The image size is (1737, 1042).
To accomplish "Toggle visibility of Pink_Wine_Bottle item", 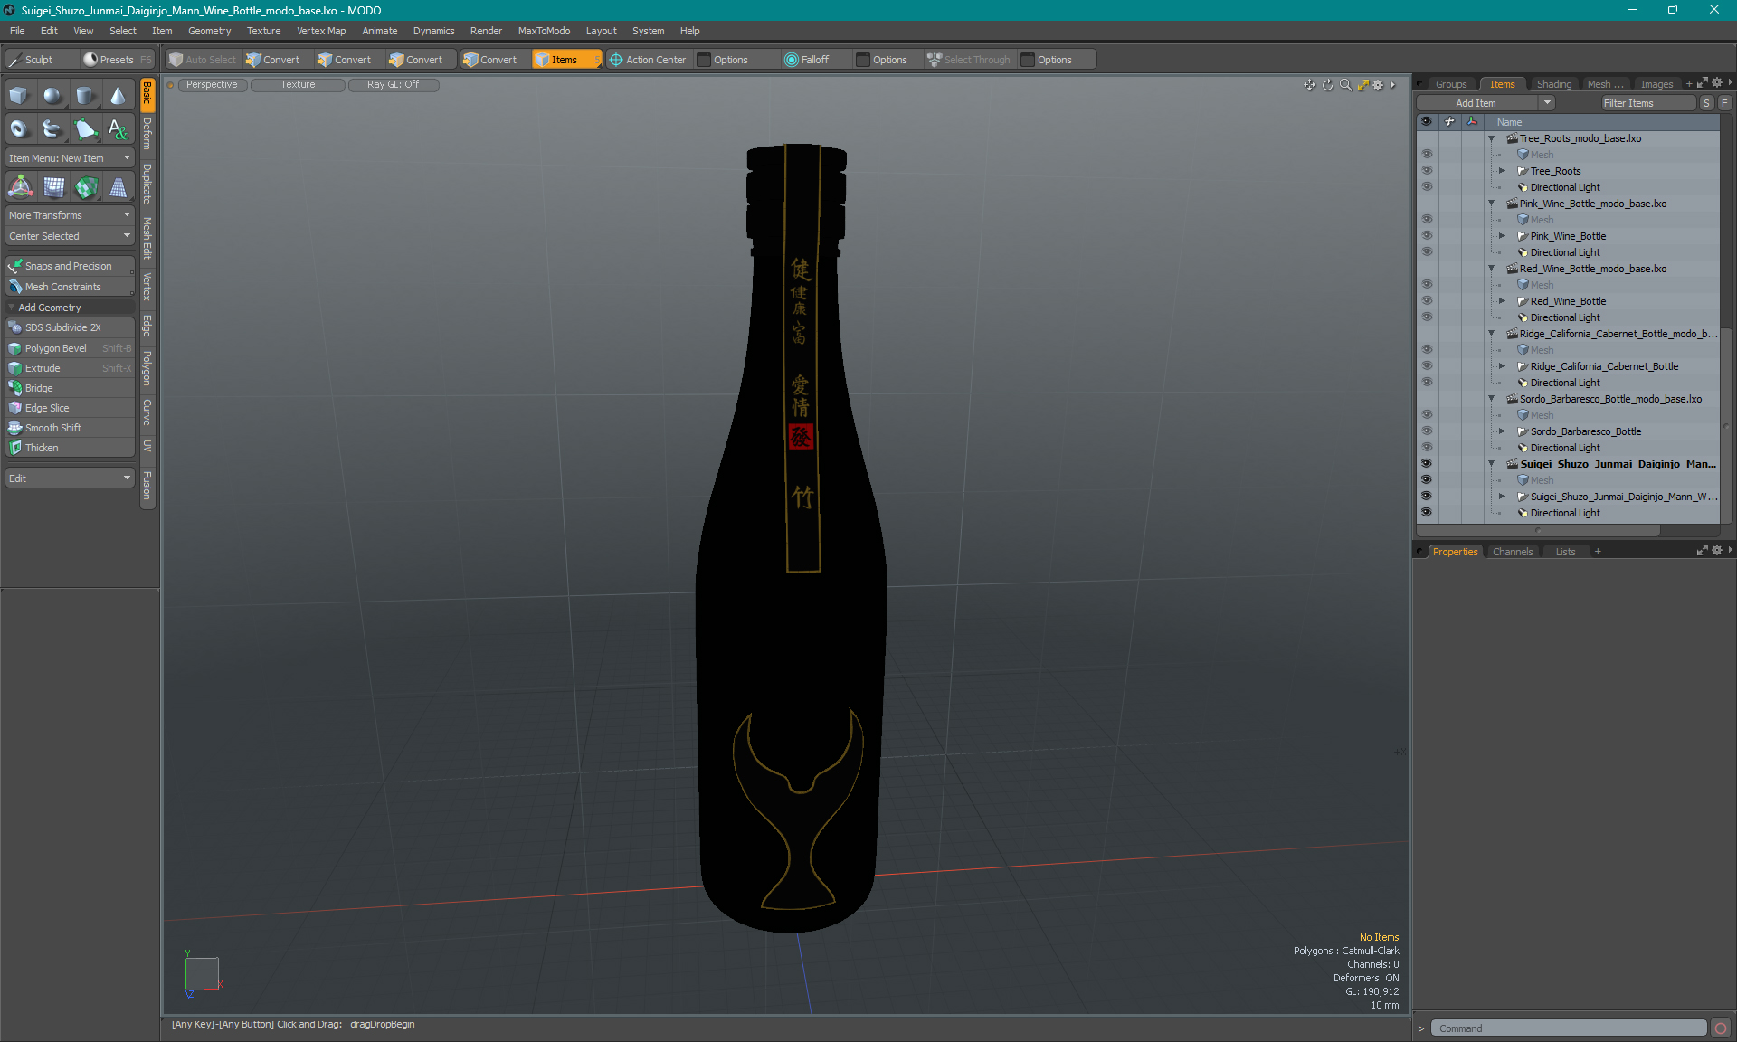I will (1427, 236).
